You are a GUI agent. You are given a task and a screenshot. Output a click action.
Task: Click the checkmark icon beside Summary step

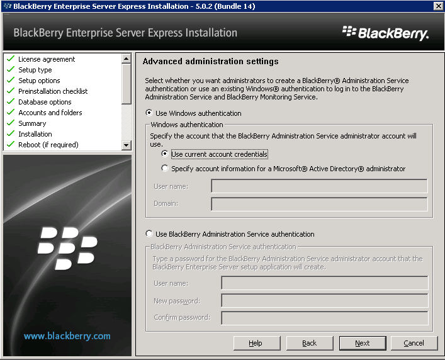tap(10, 123)
